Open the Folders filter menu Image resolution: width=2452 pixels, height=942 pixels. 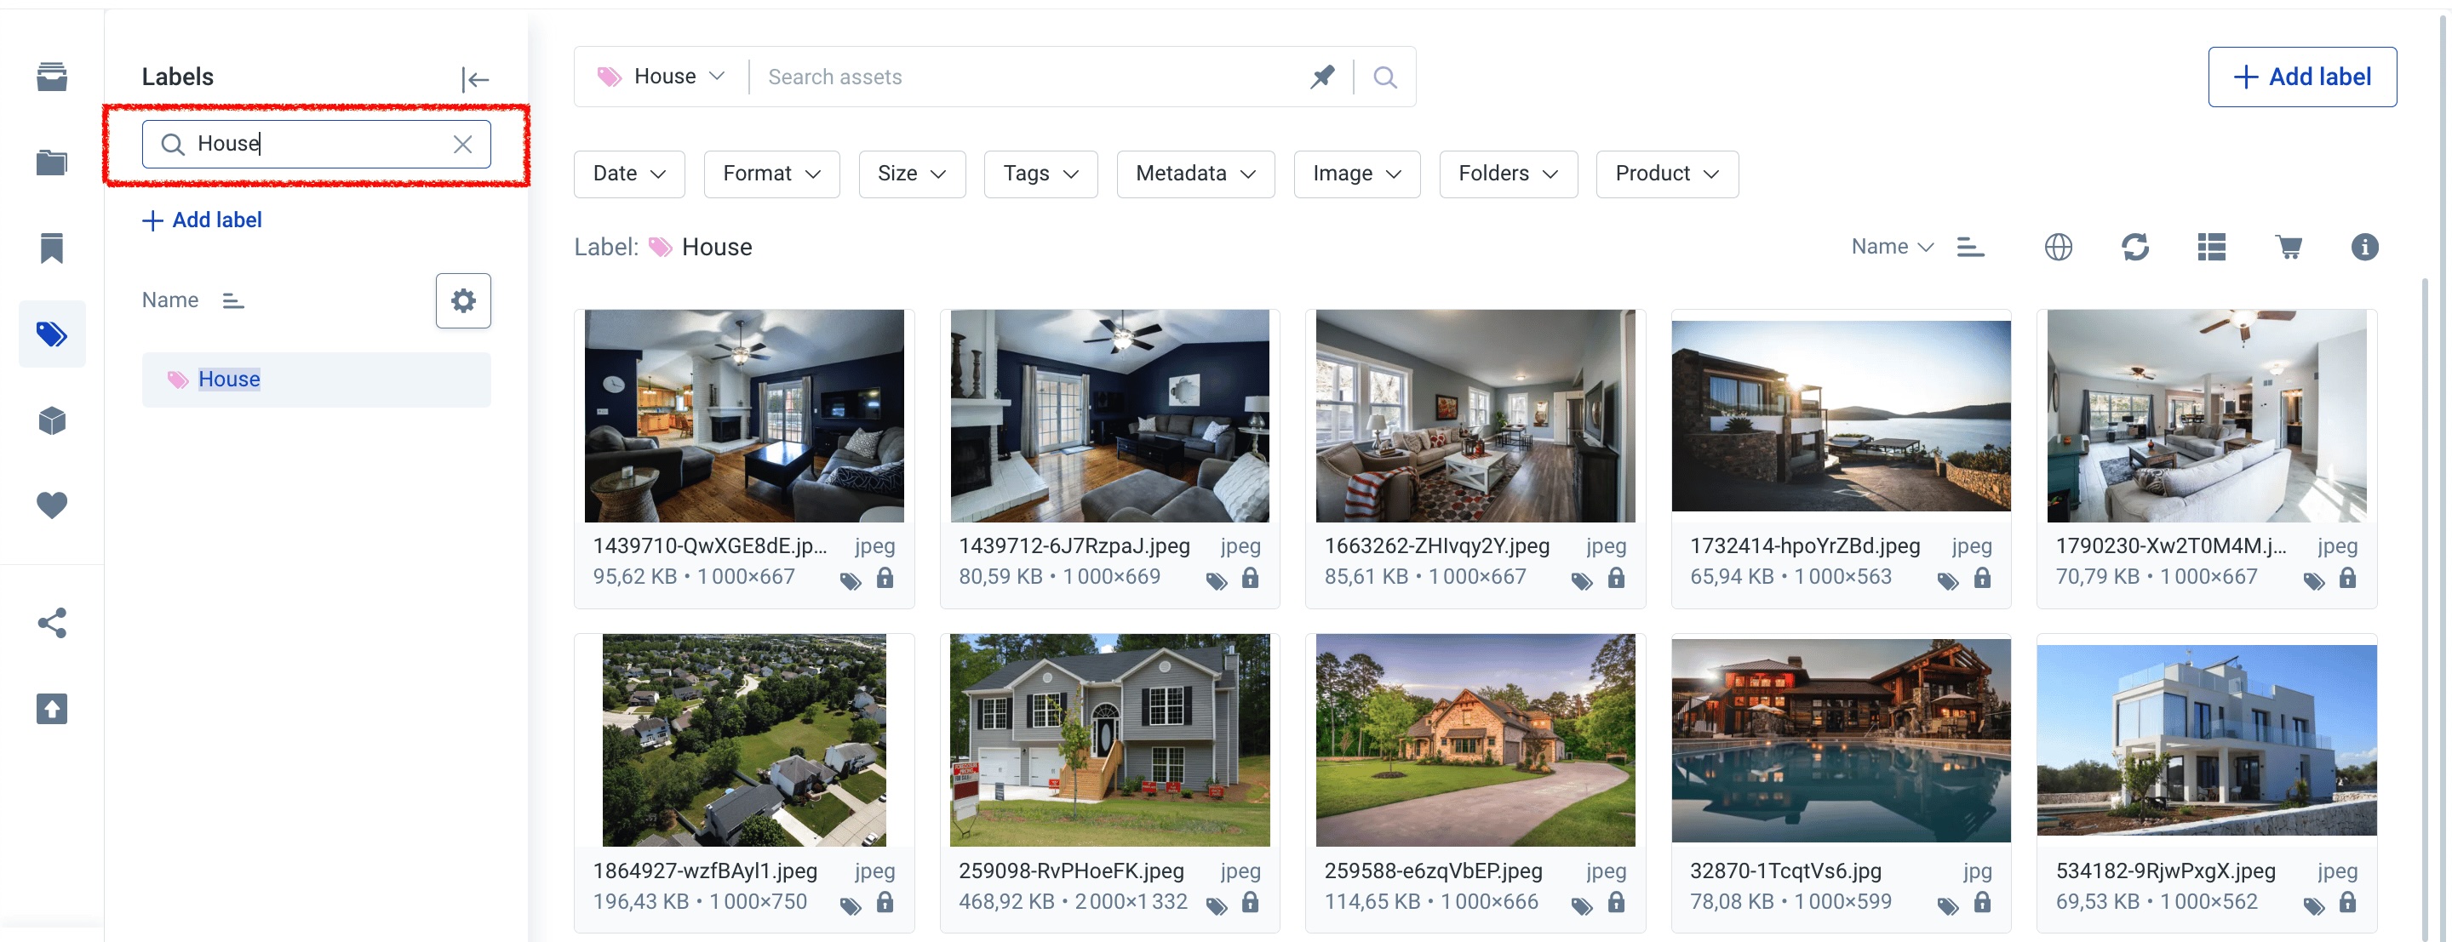pyautogui.click(x=1507, y=174)
